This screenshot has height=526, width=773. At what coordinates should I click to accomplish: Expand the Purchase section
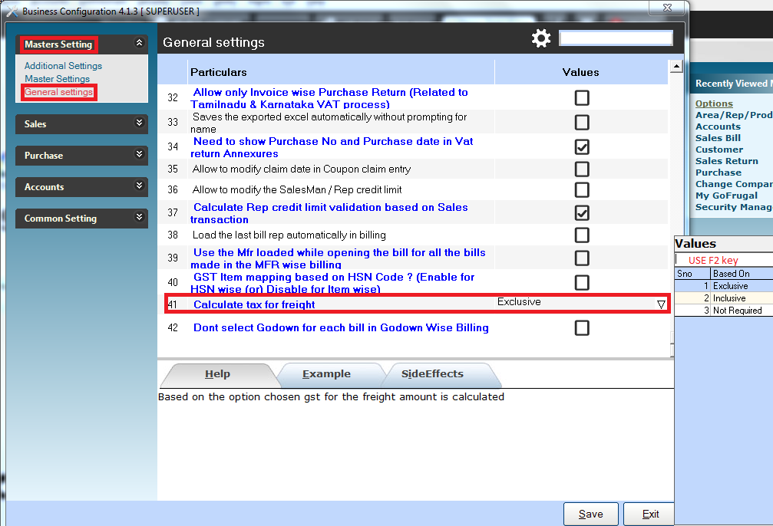coord(140,154)
